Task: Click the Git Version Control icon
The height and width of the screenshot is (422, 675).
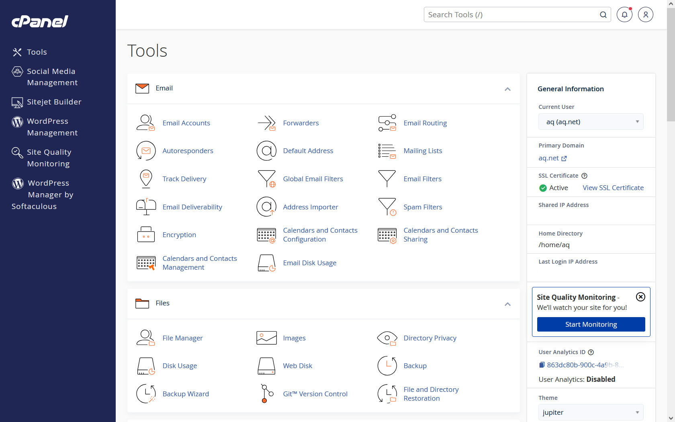Action: pyautogui.click(x=266, y=394)
